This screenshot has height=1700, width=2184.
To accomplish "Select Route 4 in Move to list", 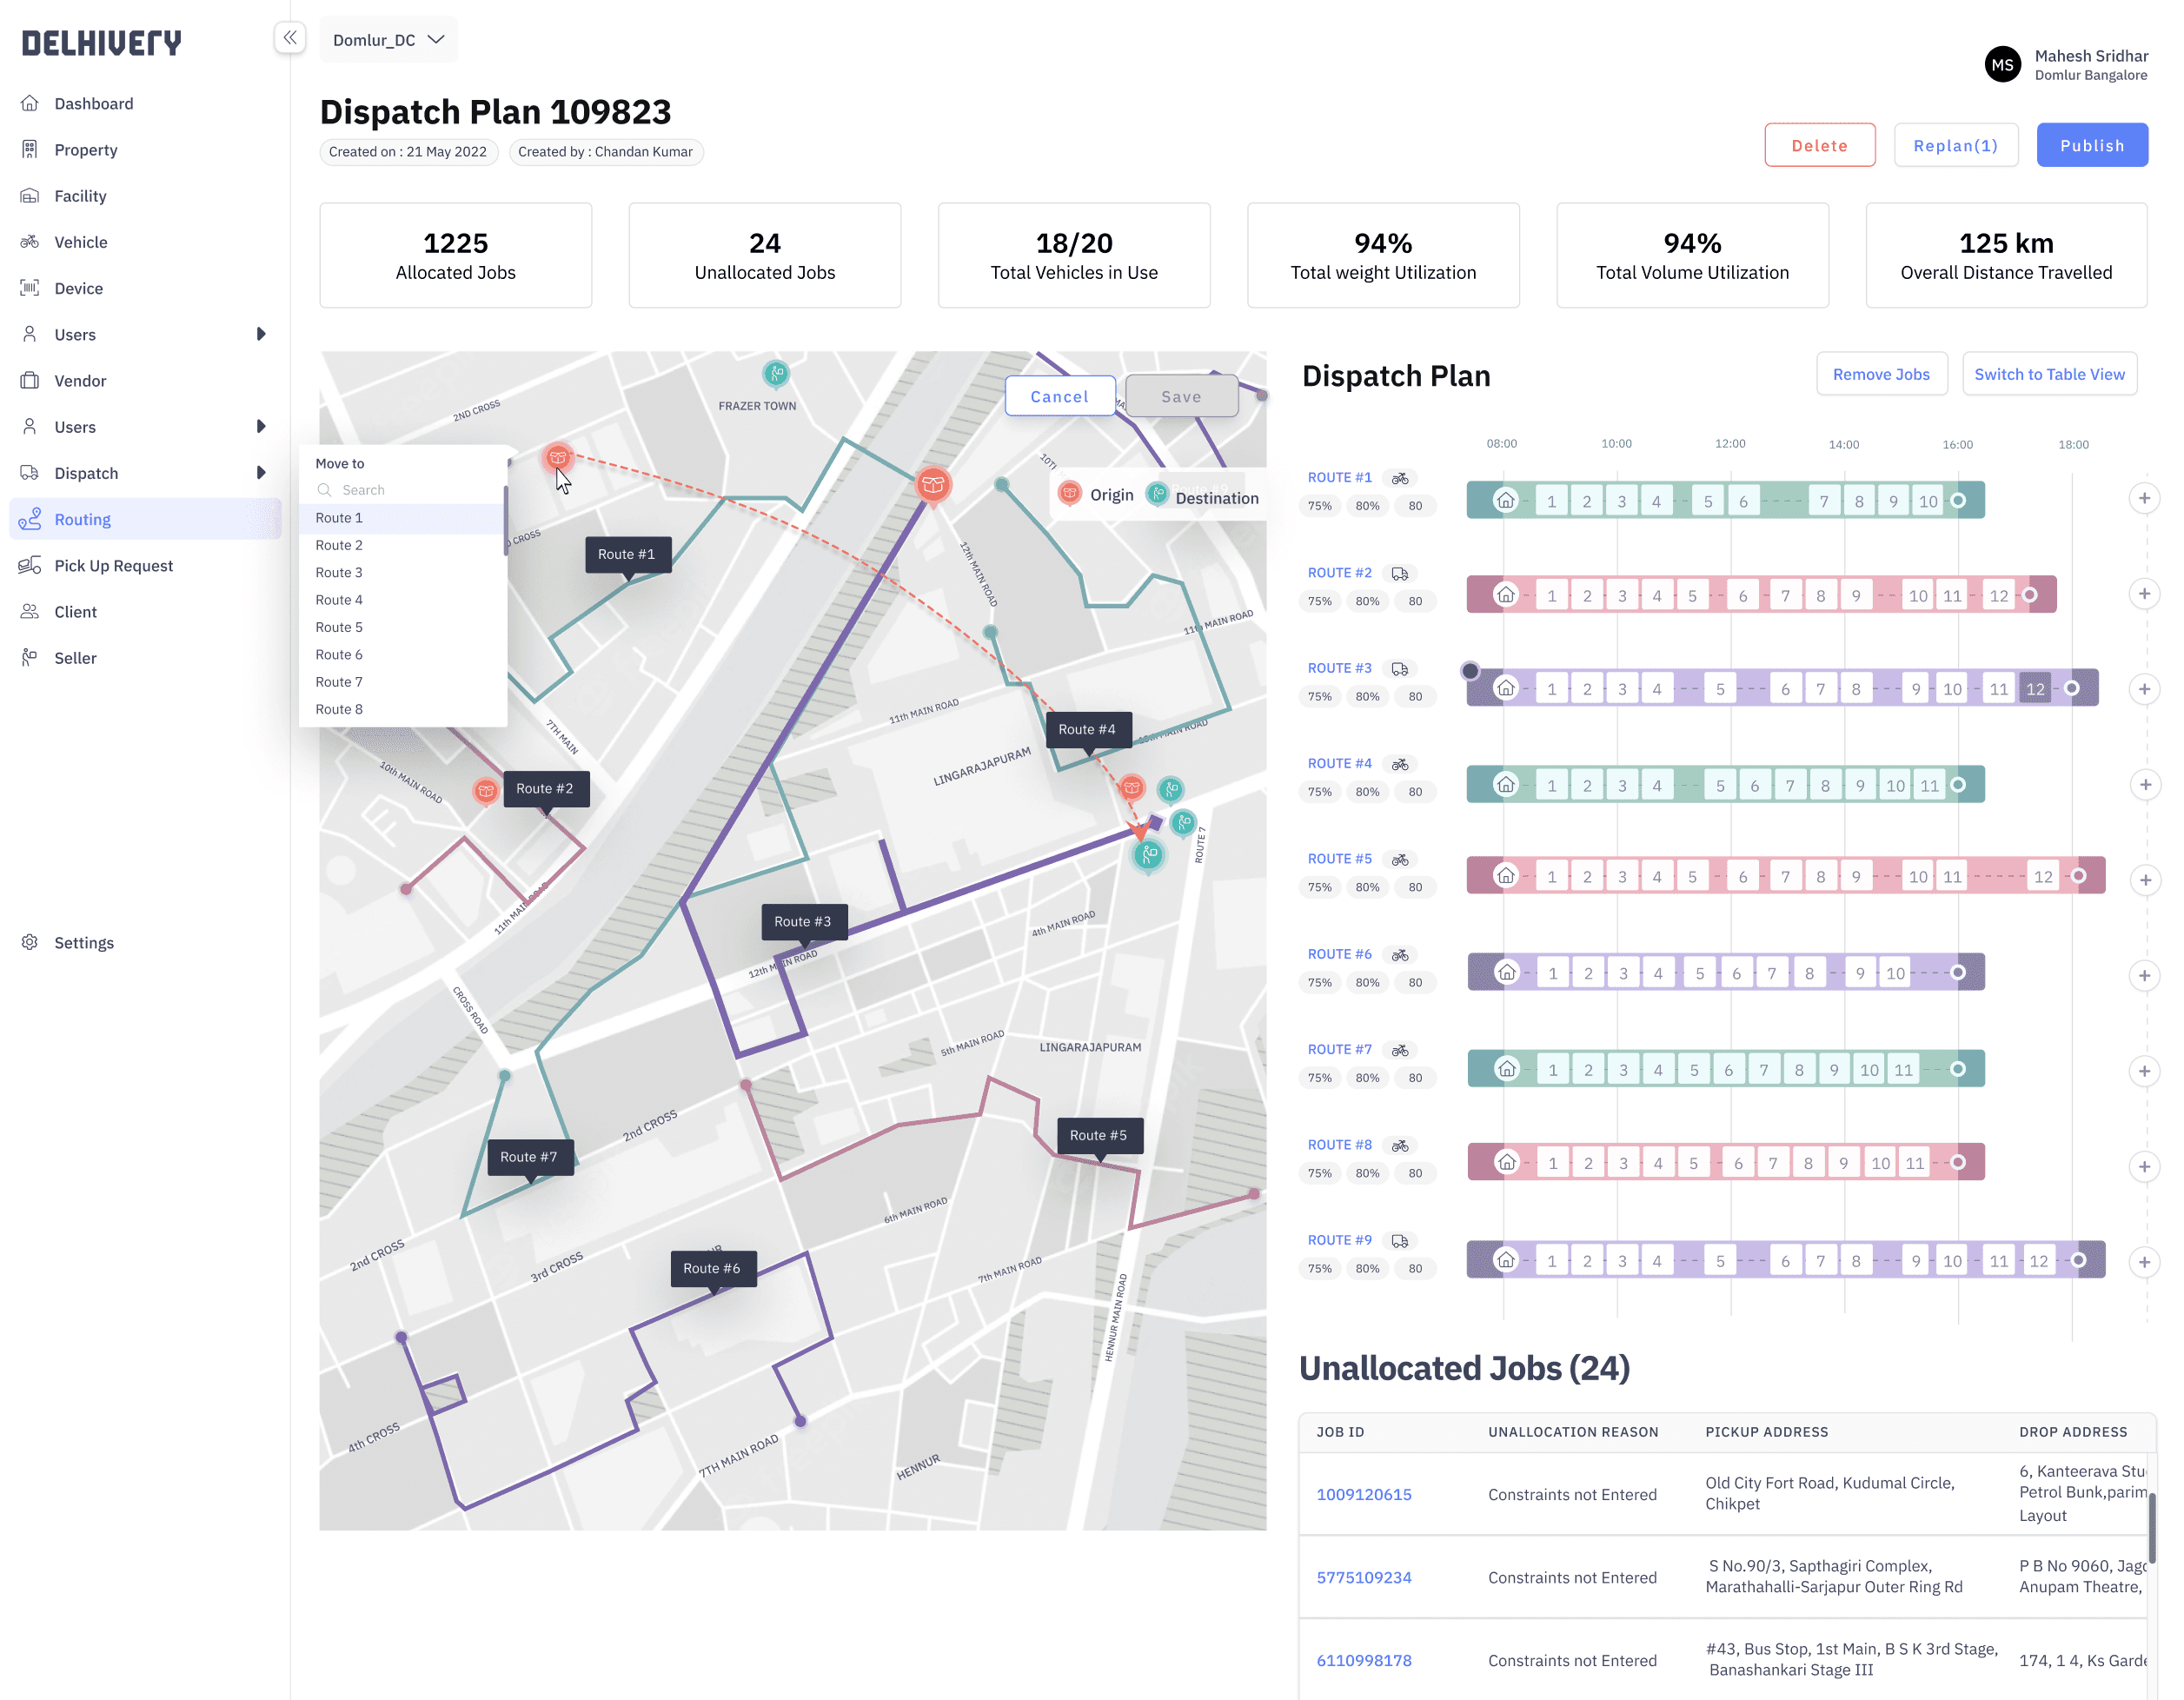I will pyautogui.click(x=339, y=600).
